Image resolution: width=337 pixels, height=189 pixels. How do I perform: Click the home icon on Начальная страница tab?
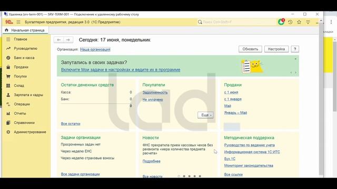coord(6,30)
